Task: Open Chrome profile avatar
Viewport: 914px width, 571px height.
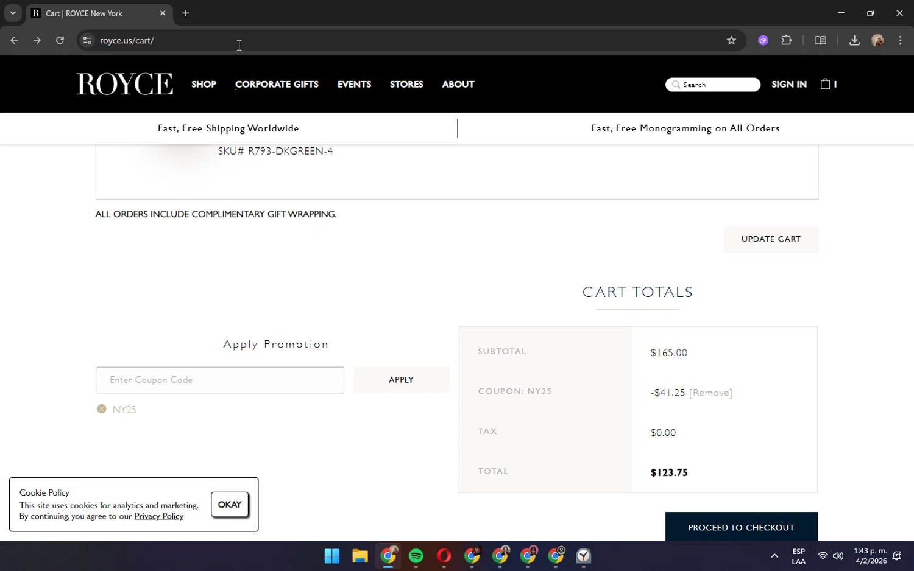Action: 877,40
